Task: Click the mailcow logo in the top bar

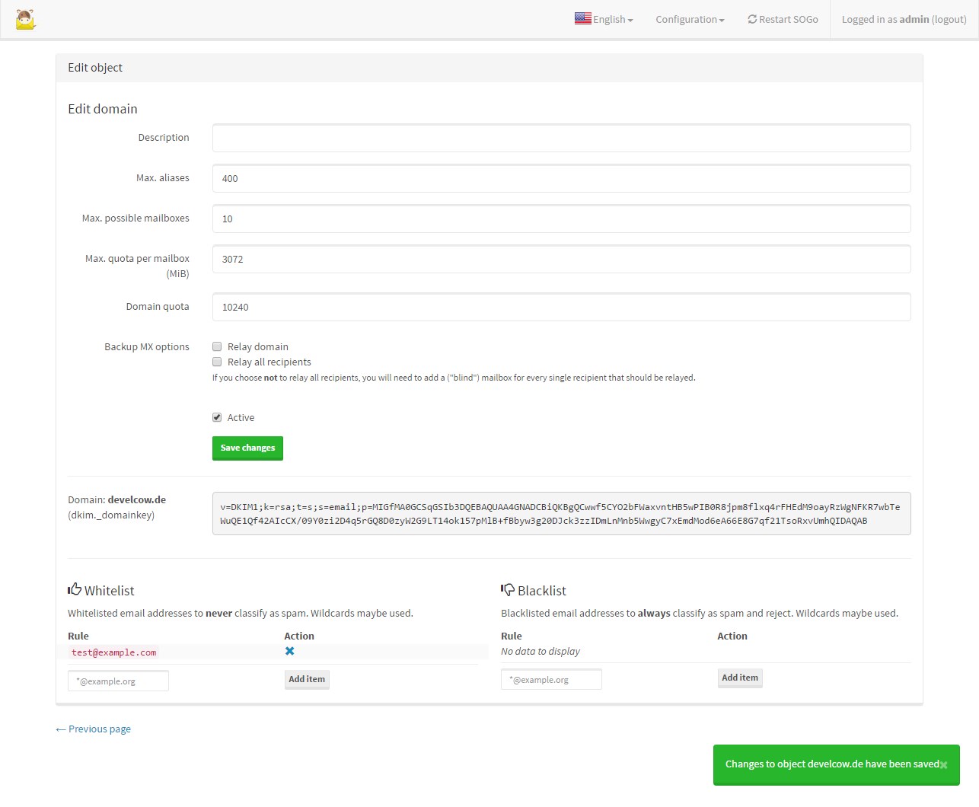Action: (x=25, y=19)
